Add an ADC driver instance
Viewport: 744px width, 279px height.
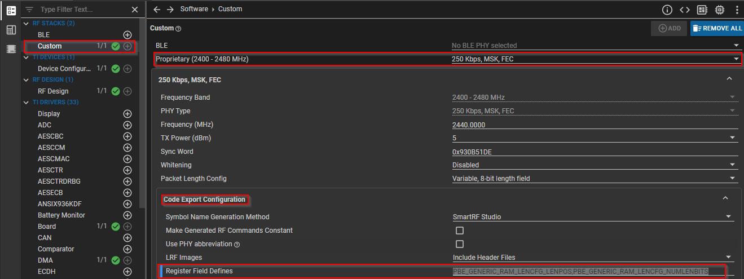[x=127, y=125]
